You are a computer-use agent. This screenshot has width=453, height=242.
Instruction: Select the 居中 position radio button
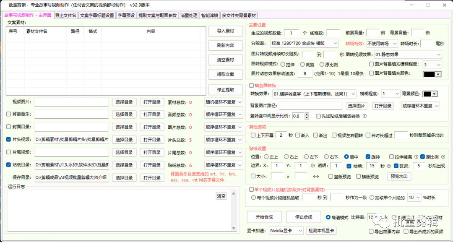point(346,157)
